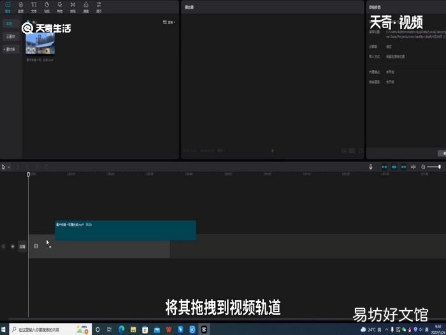Image resolution: width=446 pixels, height=335 pixels.
Task: Show hidden system tray icons
Action: 386,330
